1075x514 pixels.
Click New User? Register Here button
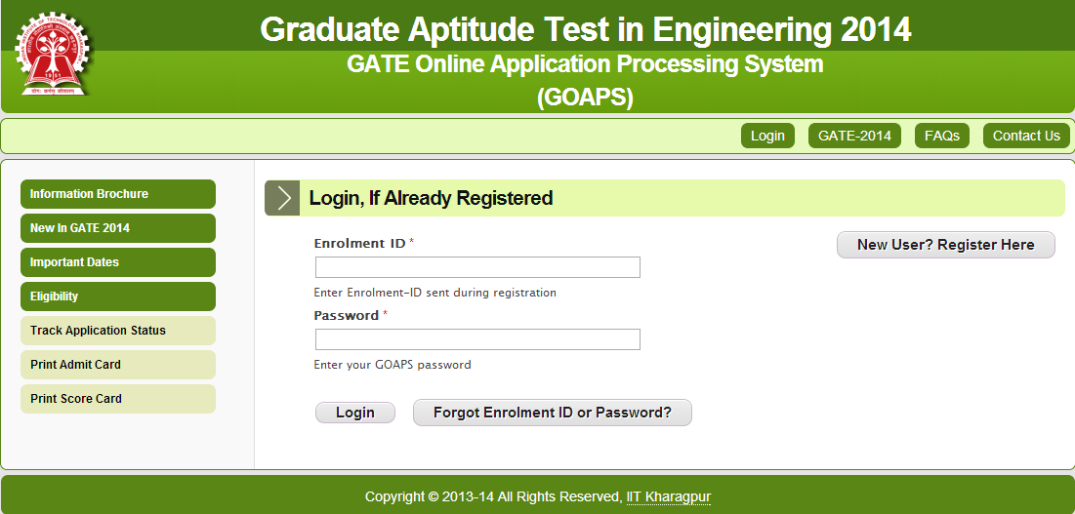click(945, 245)
